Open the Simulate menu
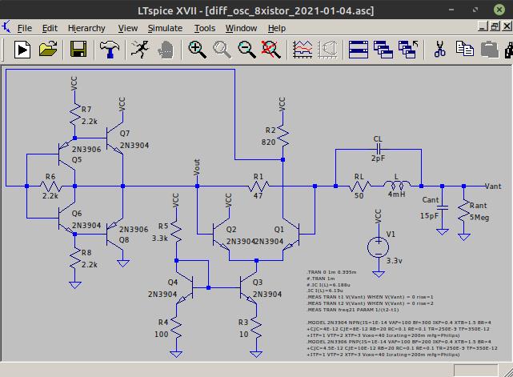 click(165, 28)
